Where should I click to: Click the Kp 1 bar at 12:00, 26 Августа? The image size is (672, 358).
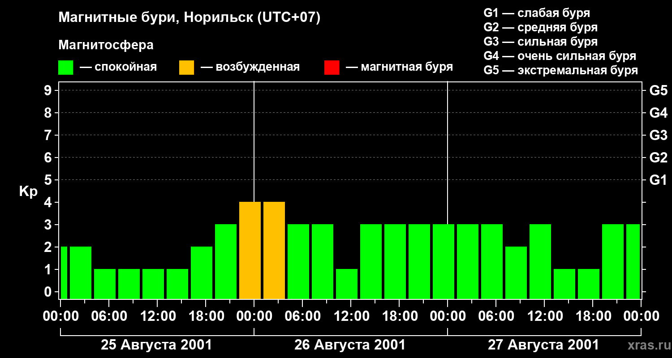point(347,284)
